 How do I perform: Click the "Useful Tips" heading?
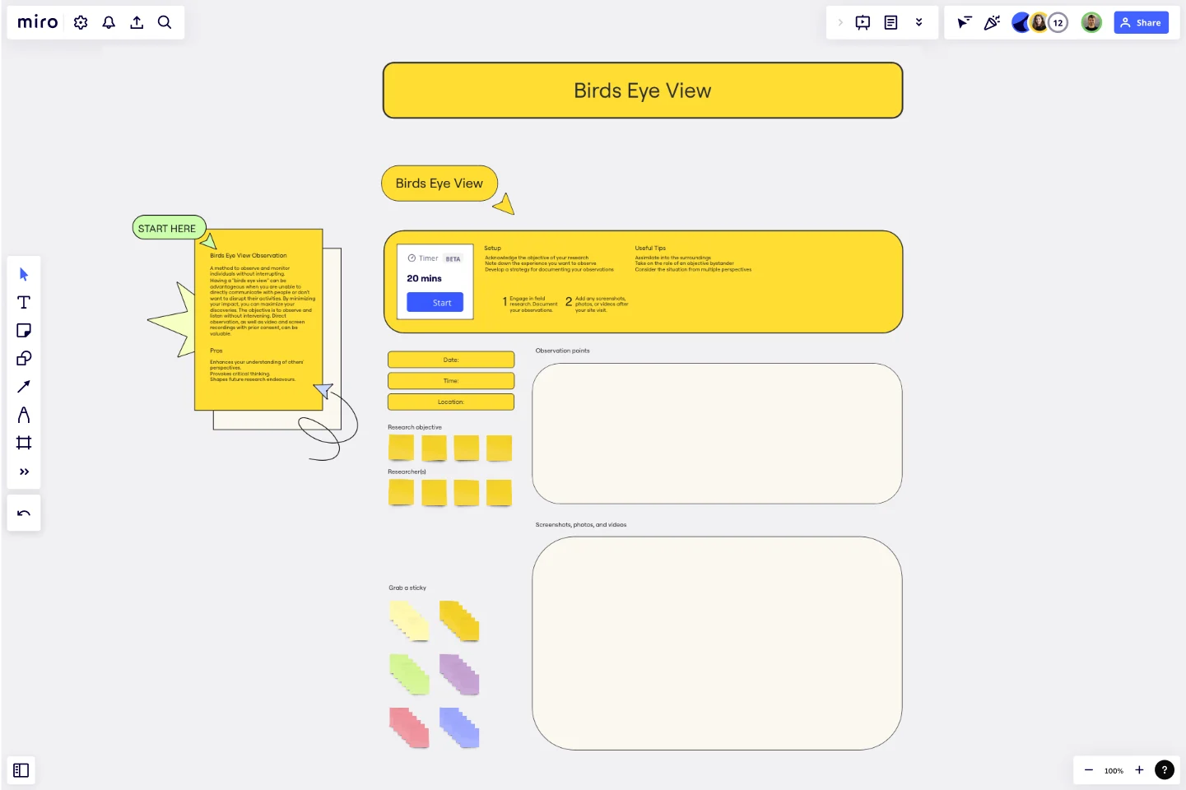click(x=650, y=248)
